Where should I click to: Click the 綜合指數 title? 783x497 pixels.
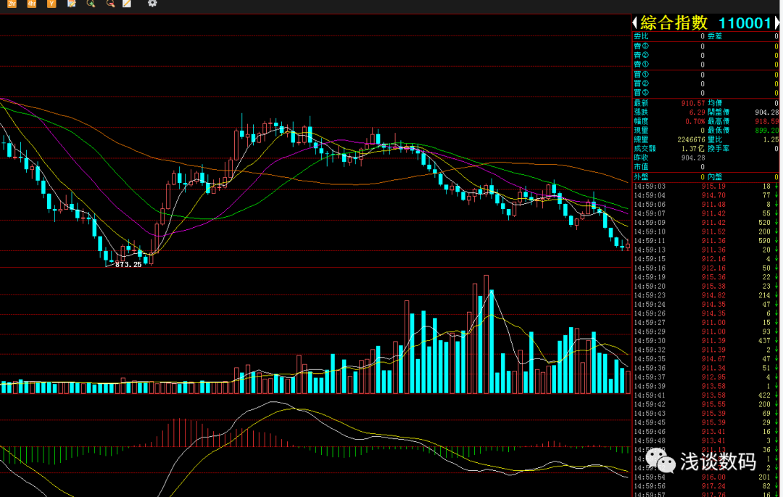674,22
